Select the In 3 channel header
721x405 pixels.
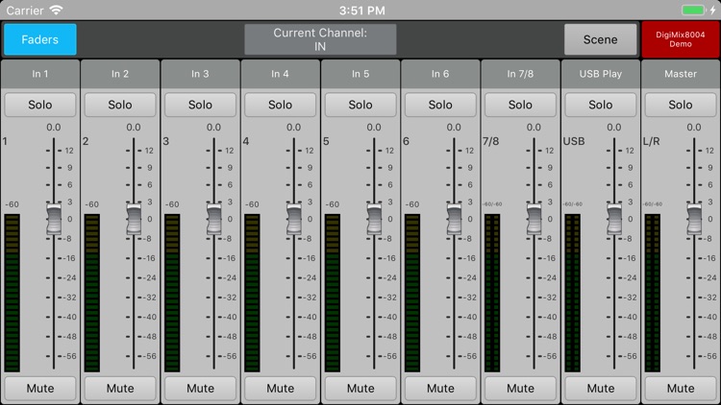pos(200,74)
